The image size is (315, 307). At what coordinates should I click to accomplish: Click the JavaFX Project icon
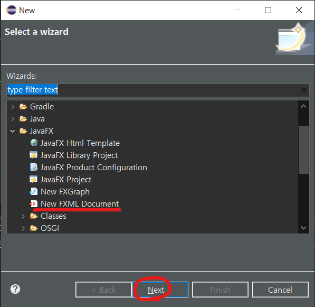(34, 180)
